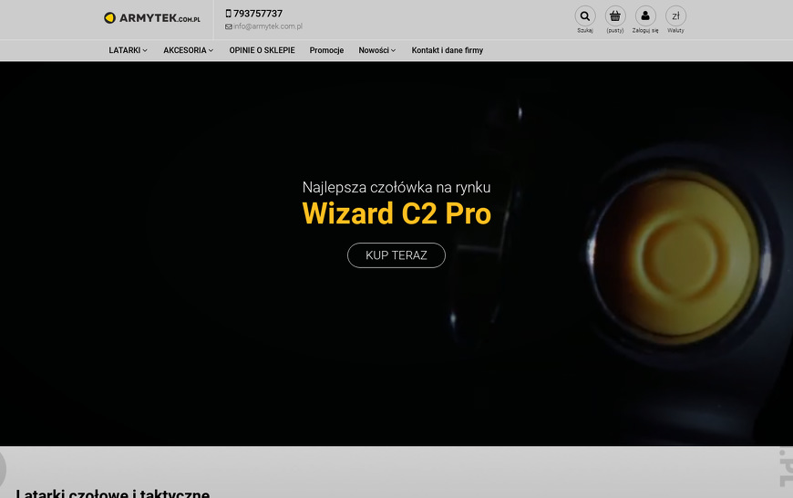This screenshot has width=793, height=498.
Task: Click the KUP TERAZ button
Action: tap(396, 255)
